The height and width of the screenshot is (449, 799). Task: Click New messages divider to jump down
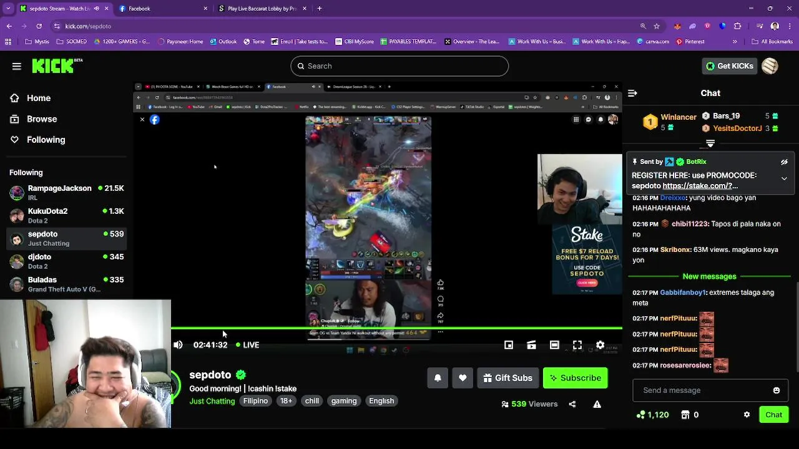709,276
